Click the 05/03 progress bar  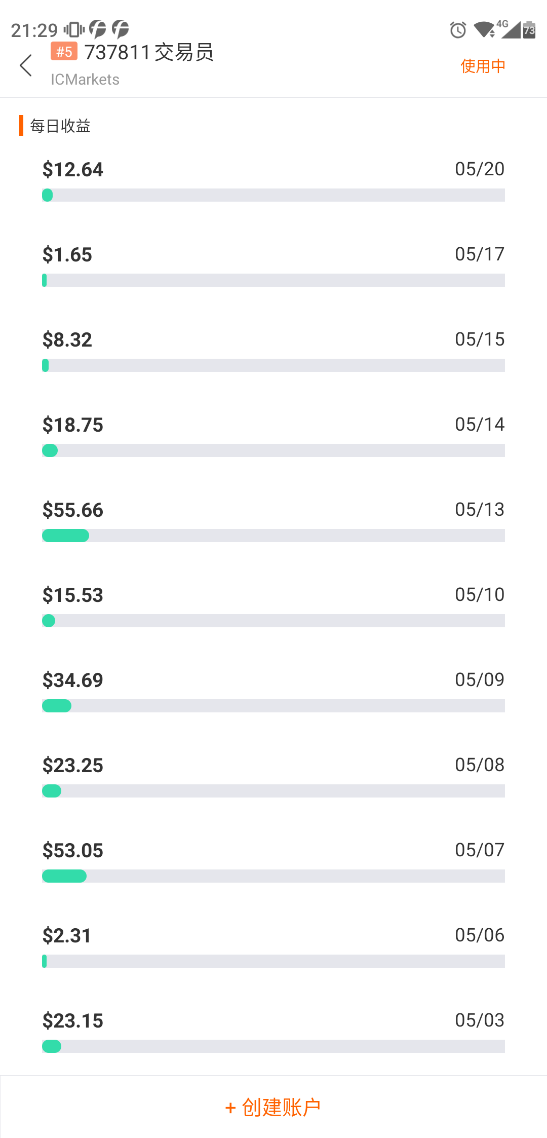273,1046
